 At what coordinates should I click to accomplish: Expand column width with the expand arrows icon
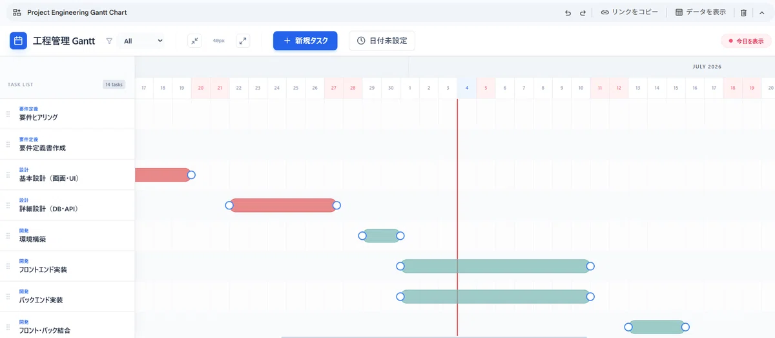tap(243, 41)
